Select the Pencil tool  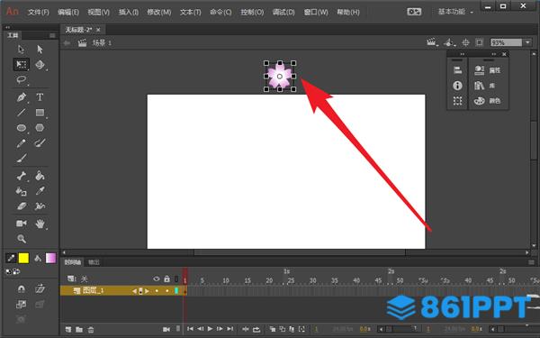[22, 143]
